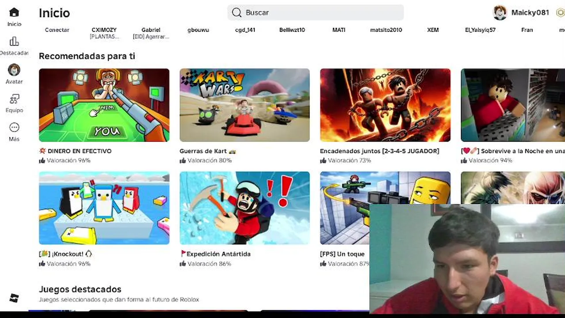
Task: Open the DINERO EN EFECTIVO game thumbnail
Action: coord(104,105)
